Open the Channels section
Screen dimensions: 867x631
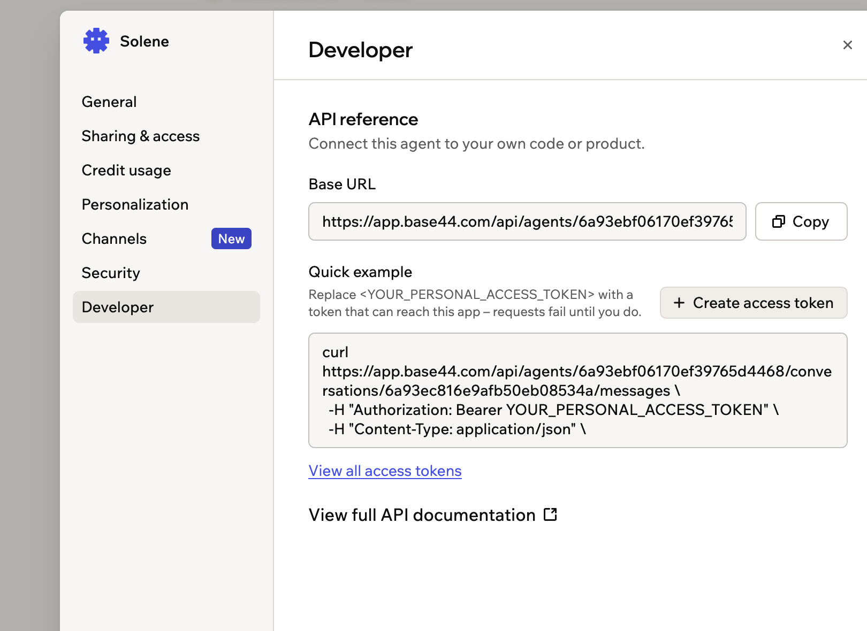pyautogui.click(x=114, y=238)
